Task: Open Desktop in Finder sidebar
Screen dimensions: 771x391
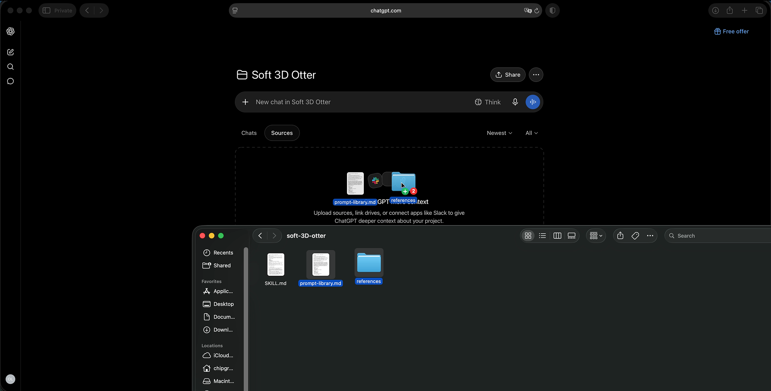Action: [x=219, y=304]
